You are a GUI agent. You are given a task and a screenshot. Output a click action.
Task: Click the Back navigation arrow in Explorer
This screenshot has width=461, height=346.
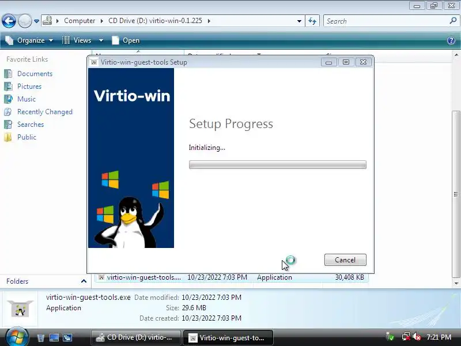[x=9, y=21]
